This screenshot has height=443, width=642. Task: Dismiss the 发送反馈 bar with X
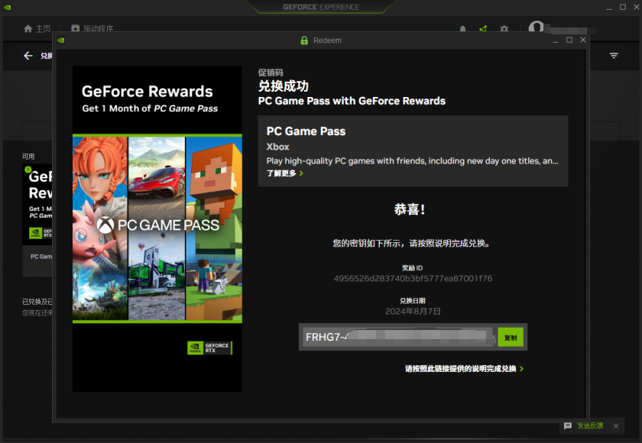pyautogui.click(x=616, y=426)
